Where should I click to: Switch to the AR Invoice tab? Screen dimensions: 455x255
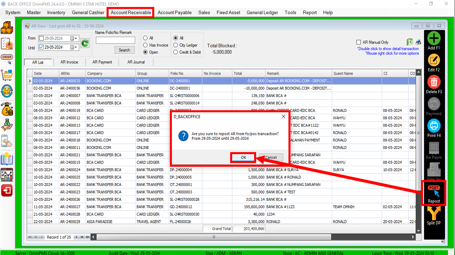[x=69, y=62]
